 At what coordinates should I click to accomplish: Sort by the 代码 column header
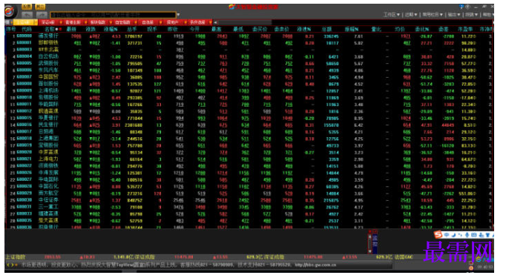coord(27,30)
